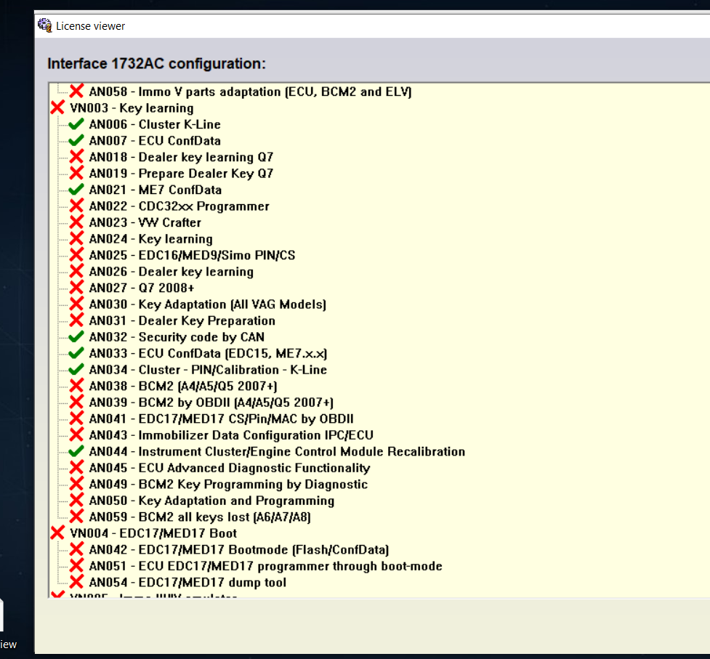The height and width of the screenshot is (659, 710).
Task: Select AN054 - EDC17/MED17 dump tool
Action: coord(187,583)
